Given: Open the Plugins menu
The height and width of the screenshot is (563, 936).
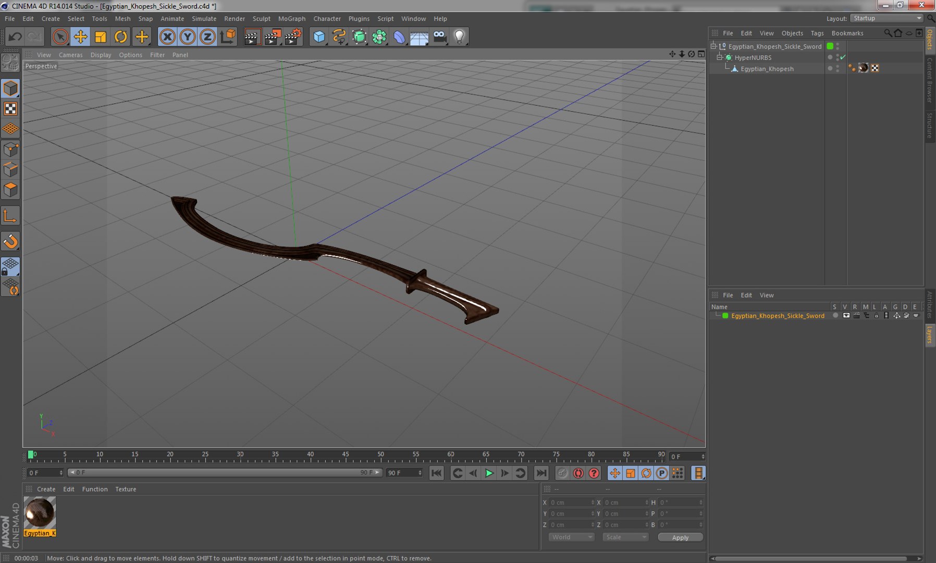Looking at the screenshot, I should [x=359, y=18].
